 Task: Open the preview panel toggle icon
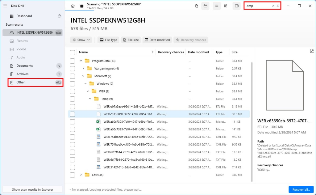(x=237, y=6)
